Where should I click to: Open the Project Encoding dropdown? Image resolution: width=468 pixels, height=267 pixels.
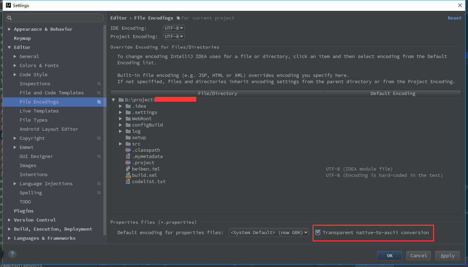tap(174, 36)
